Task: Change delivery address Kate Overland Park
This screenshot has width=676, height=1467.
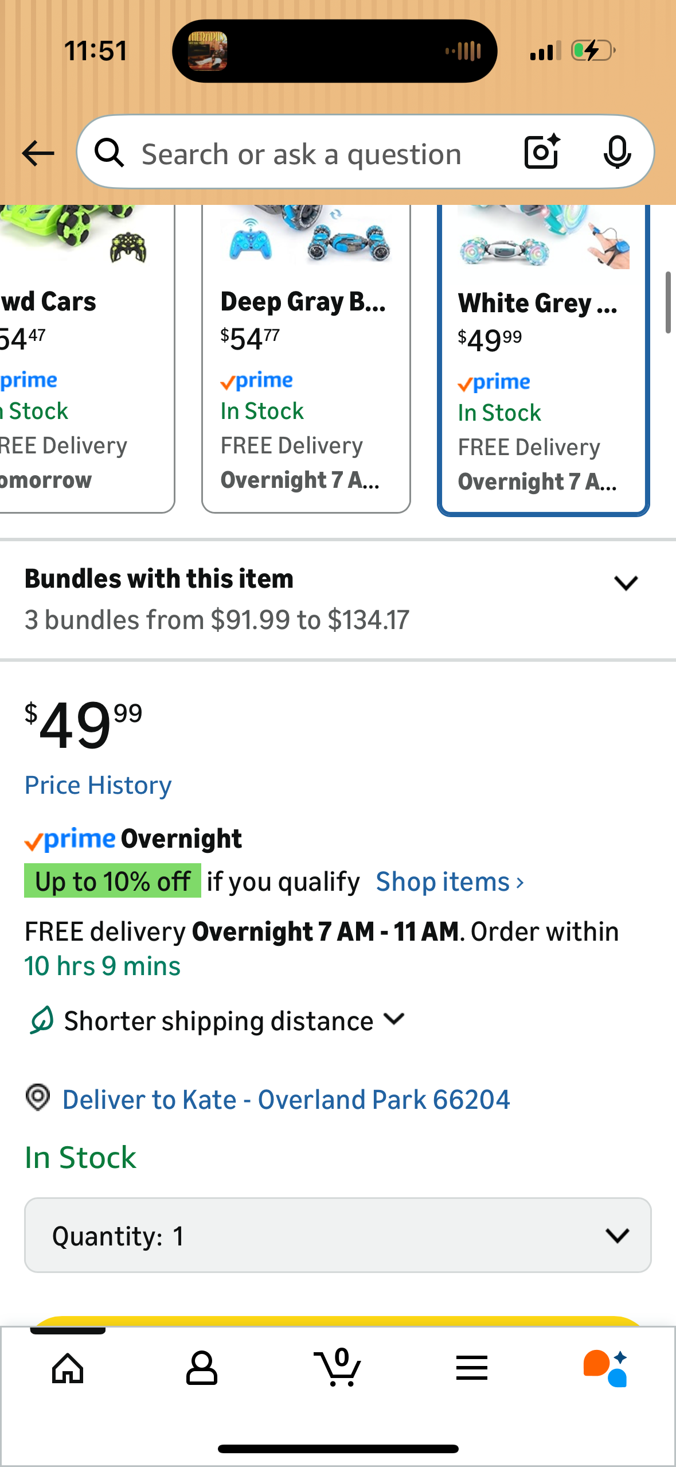Action: [x=286, y=1100]
